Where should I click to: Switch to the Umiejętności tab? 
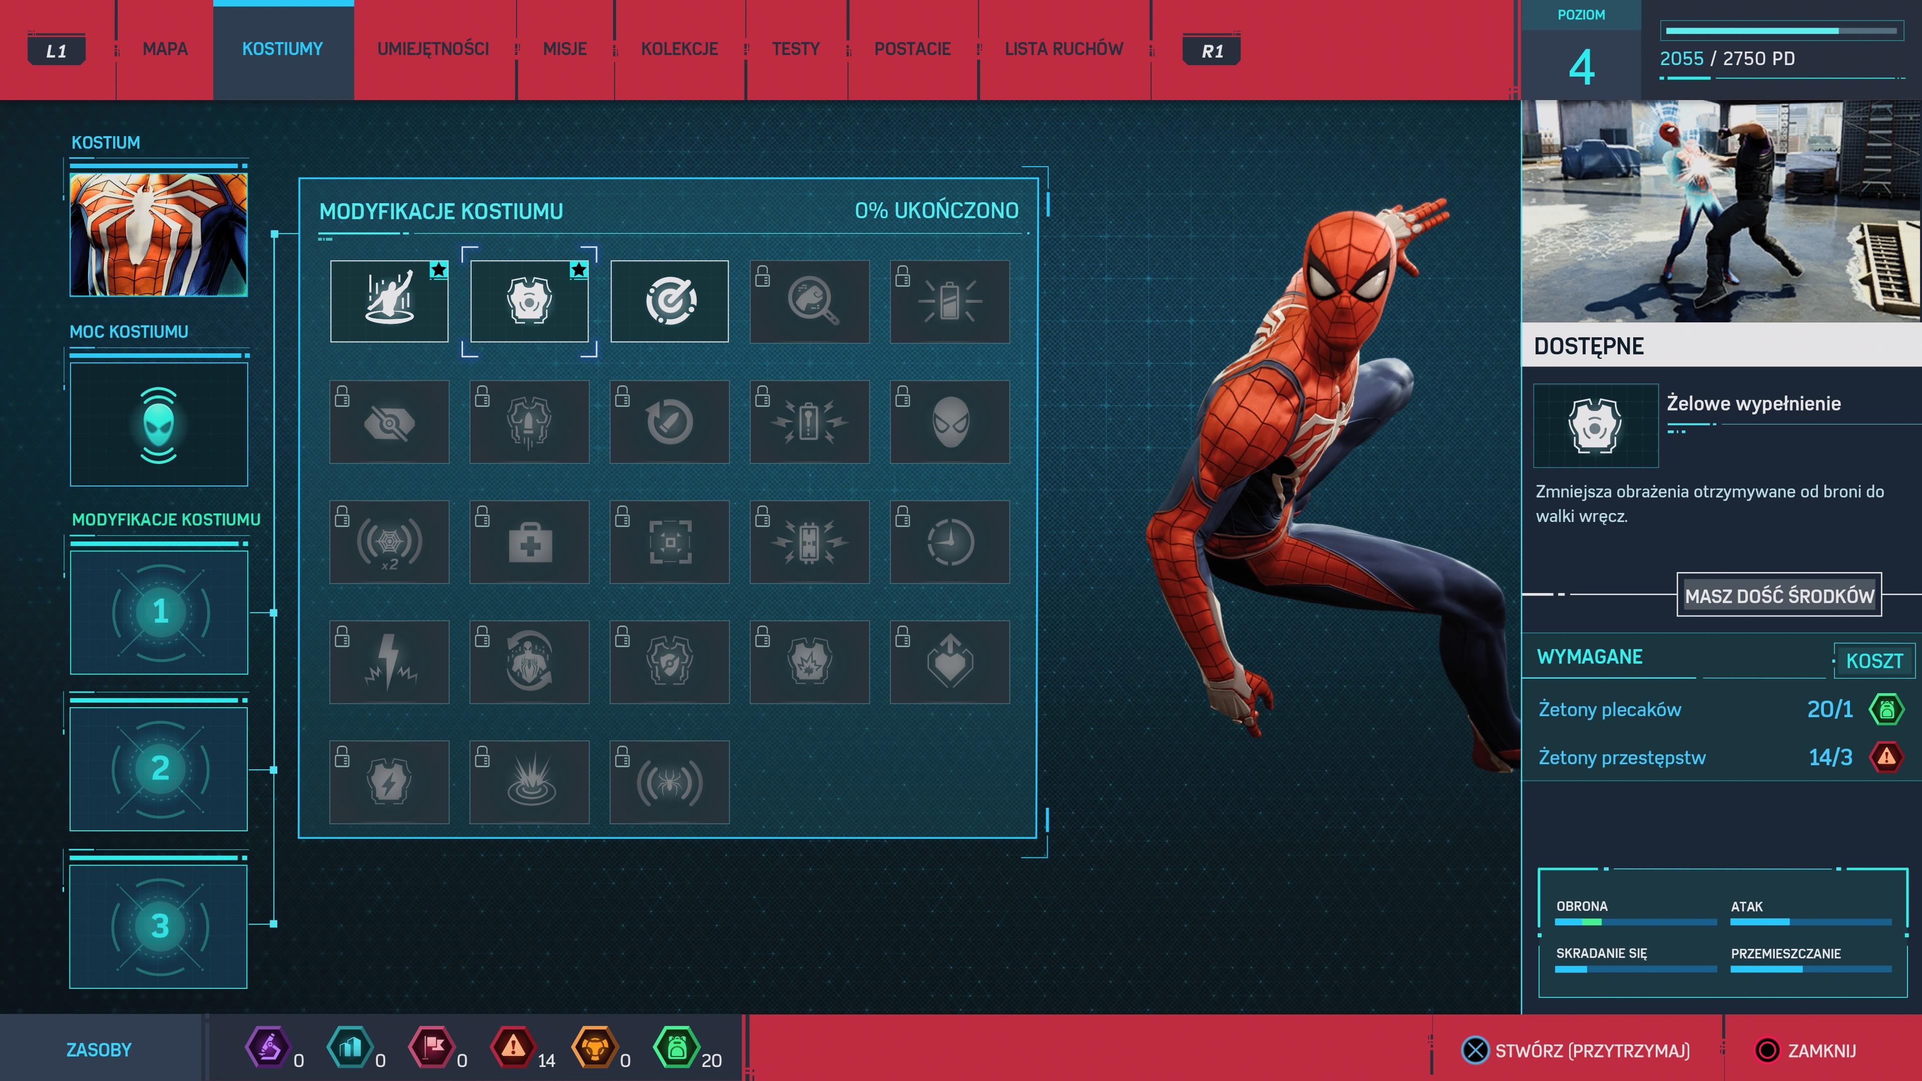[x=433, y=49]
